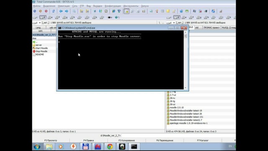
Task: Open Chrome from taskbar
Action: point(110,147)
